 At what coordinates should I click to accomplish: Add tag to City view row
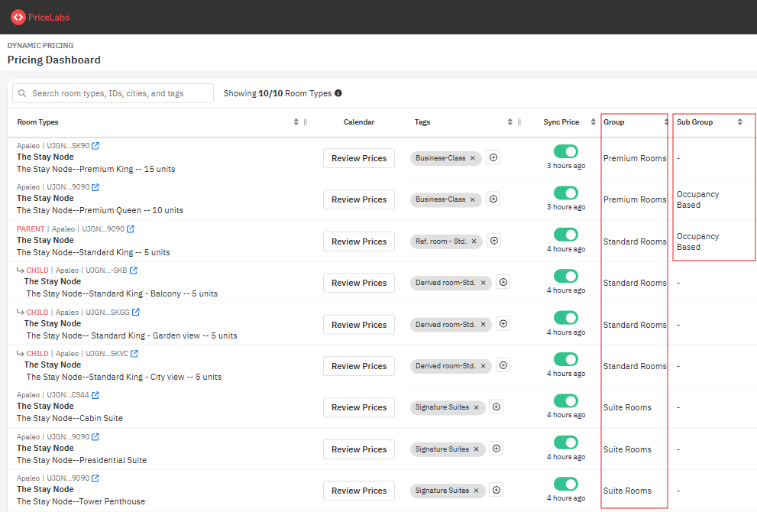(503, 365)
